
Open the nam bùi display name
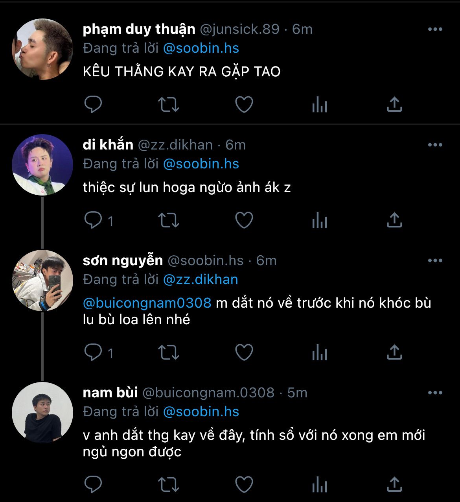point(110,393)
